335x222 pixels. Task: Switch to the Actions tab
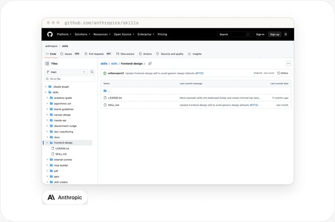coord(145,54)
